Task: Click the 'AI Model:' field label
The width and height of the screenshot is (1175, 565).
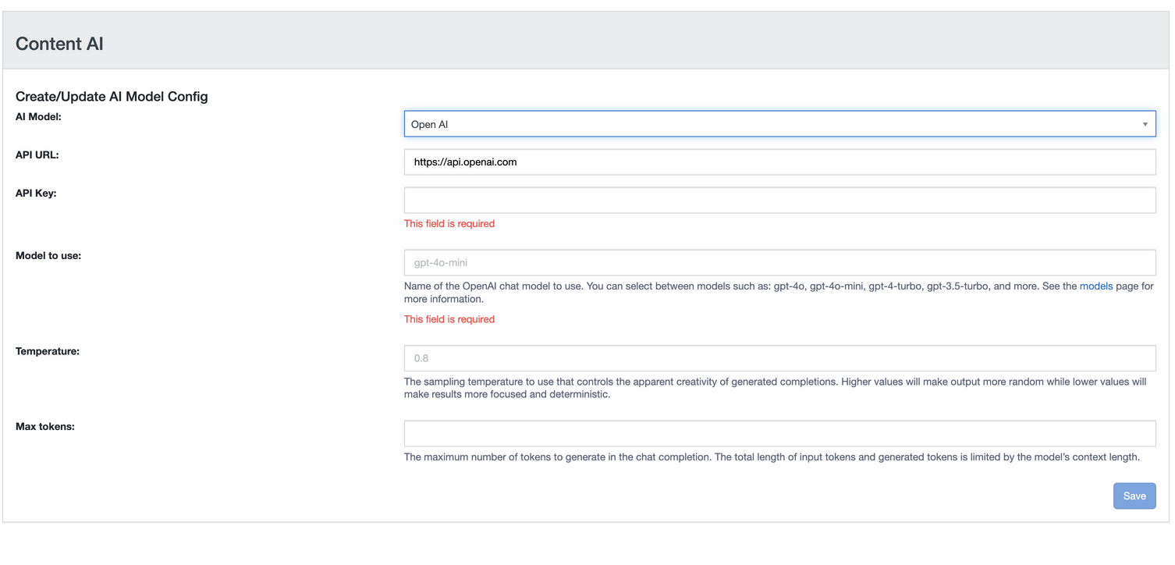Action: tap(38, 116)
